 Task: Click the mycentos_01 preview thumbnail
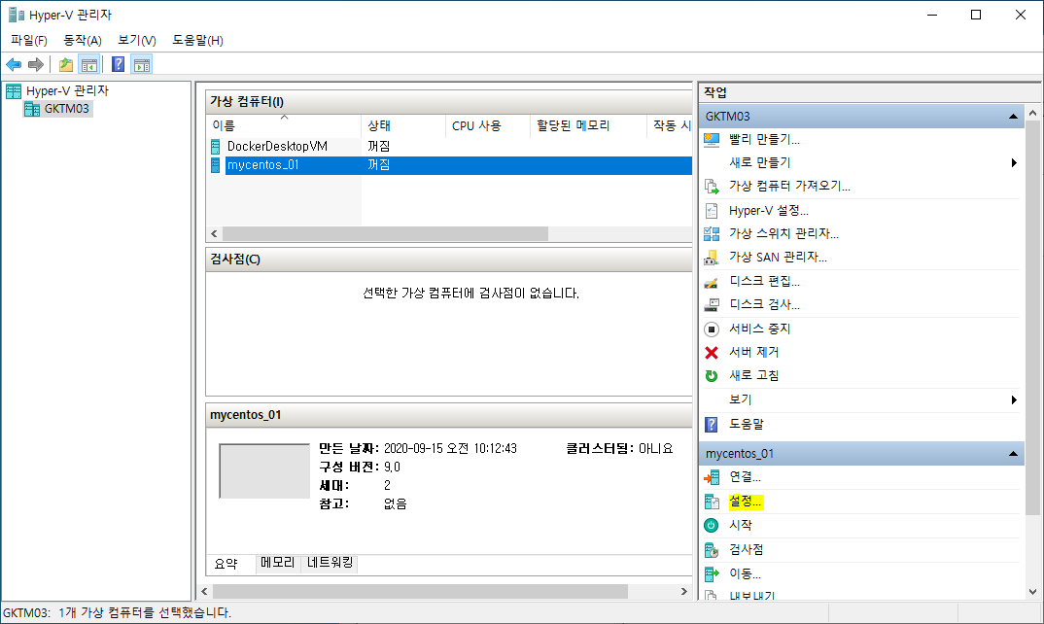264,470
